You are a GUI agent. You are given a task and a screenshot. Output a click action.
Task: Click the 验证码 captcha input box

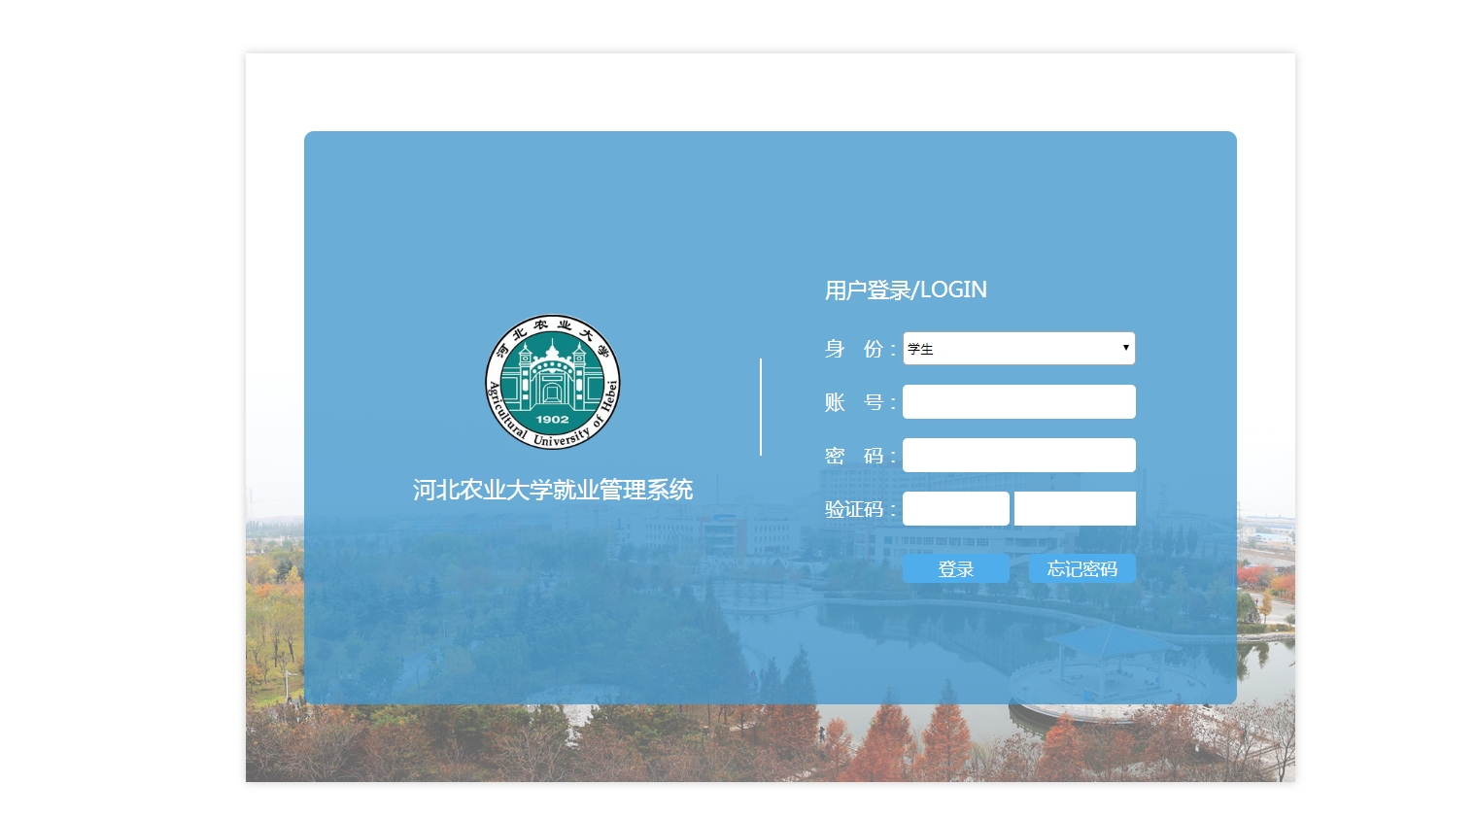[955, 508]
